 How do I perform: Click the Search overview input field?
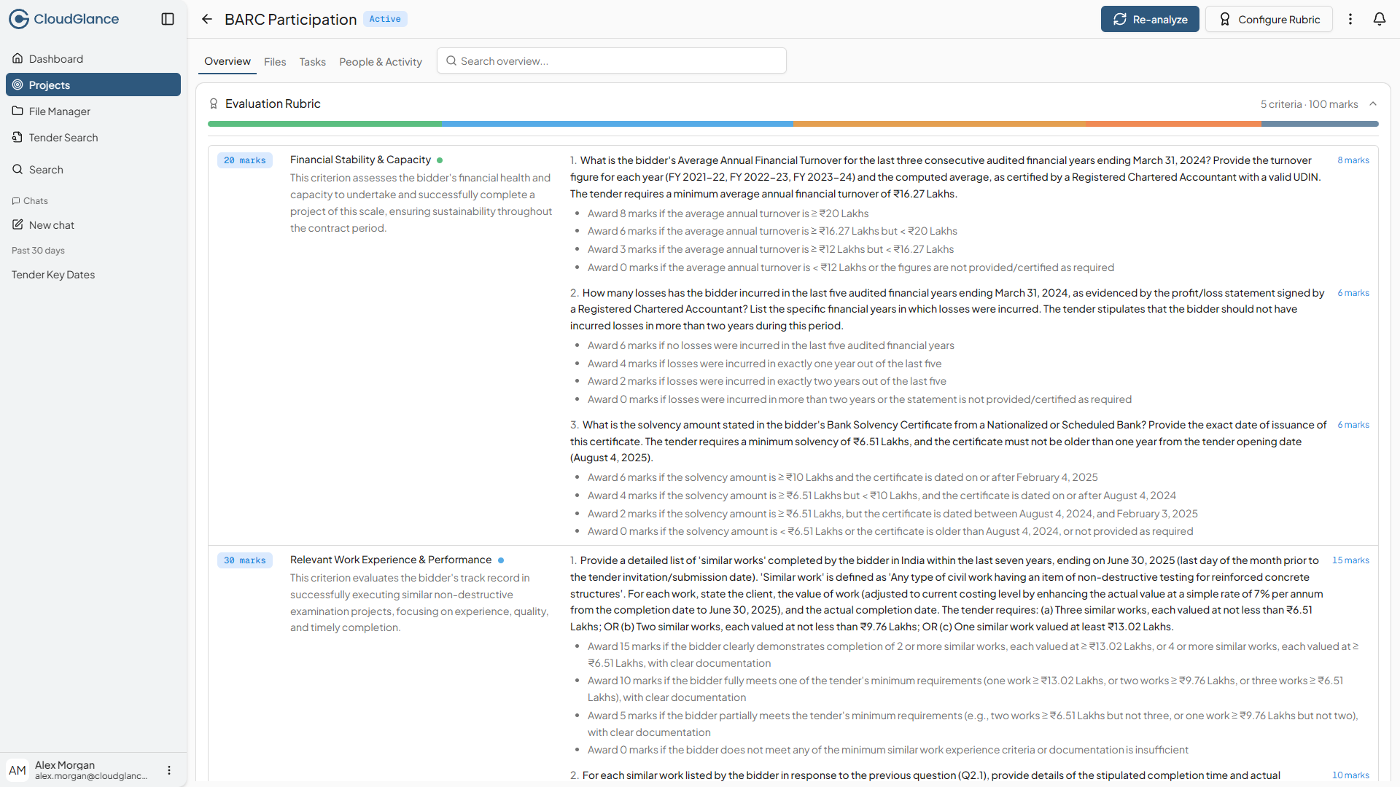[x=612, y=61]
